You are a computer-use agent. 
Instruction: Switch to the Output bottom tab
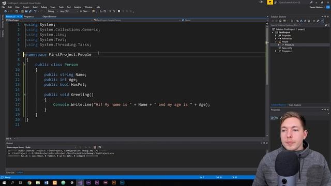tap(20, 173)
